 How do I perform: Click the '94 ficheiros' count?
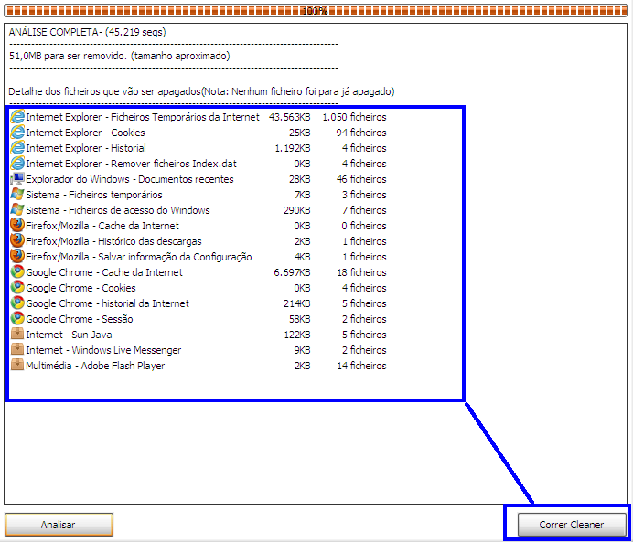click(361, 133)
